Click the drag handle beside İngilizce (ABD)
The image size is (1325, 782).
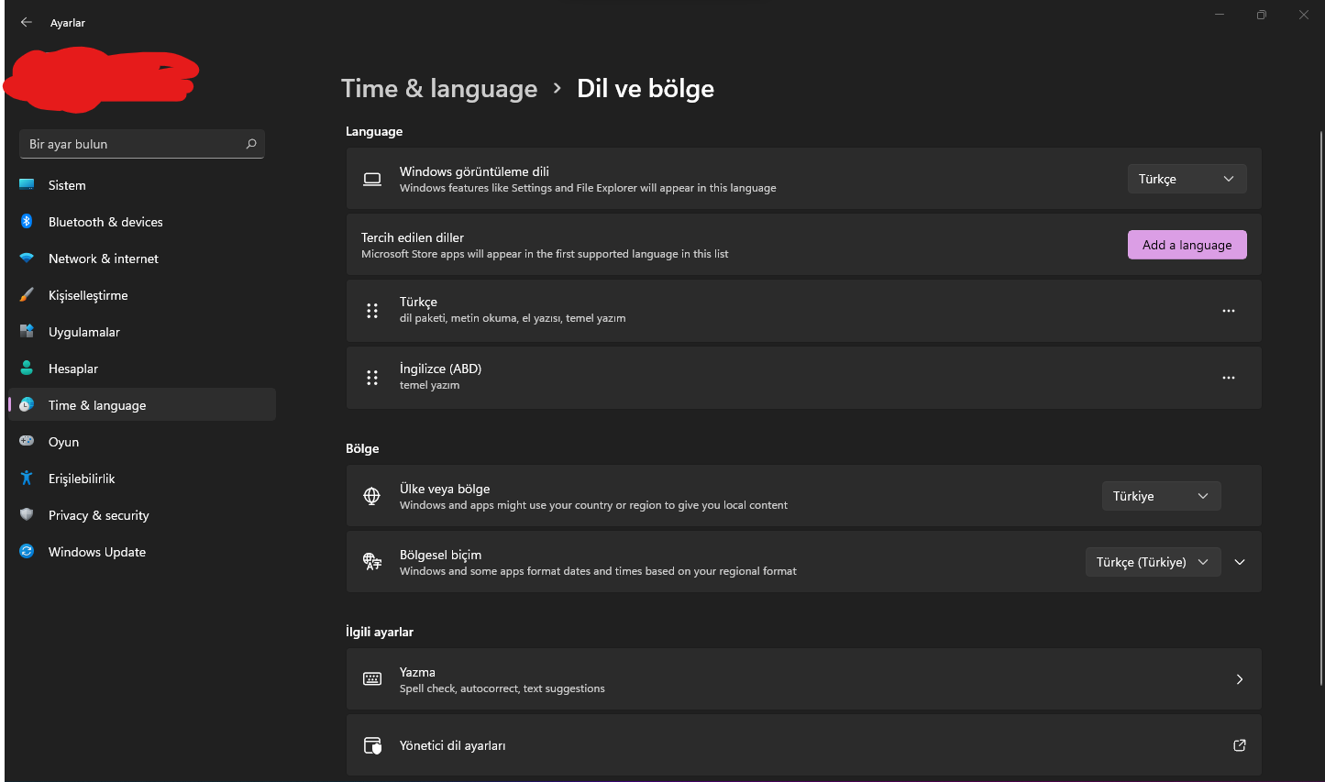pos(372,378)
